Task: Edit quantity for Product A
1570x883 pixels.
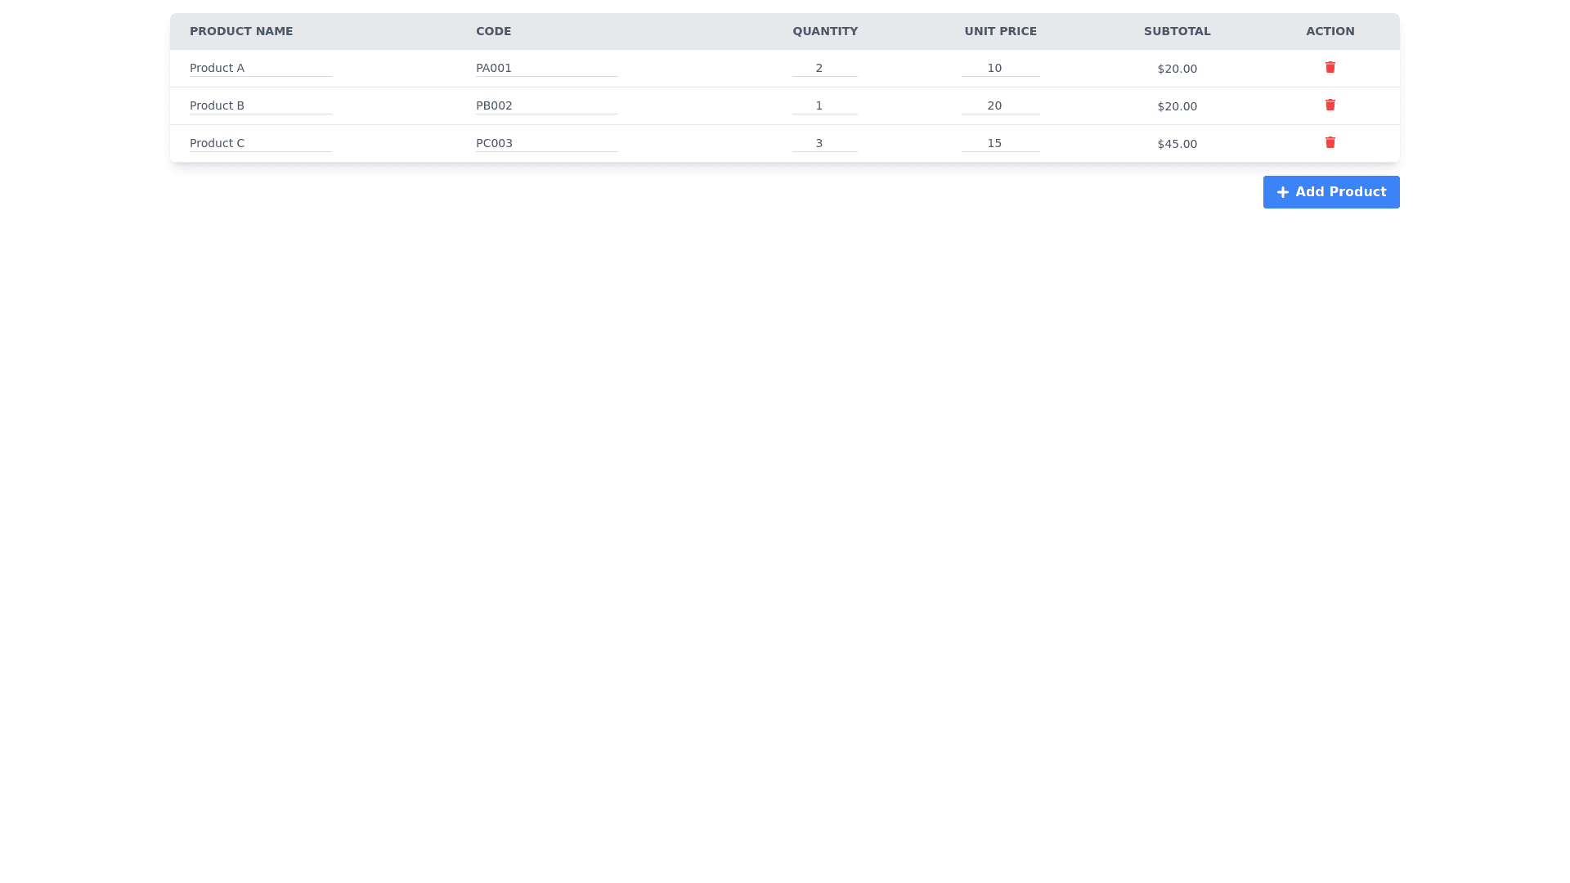Action: click(824, 68)
